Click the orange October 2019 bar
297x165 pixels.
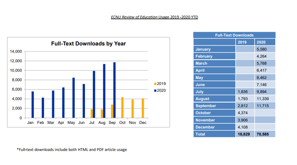[122, 108]
